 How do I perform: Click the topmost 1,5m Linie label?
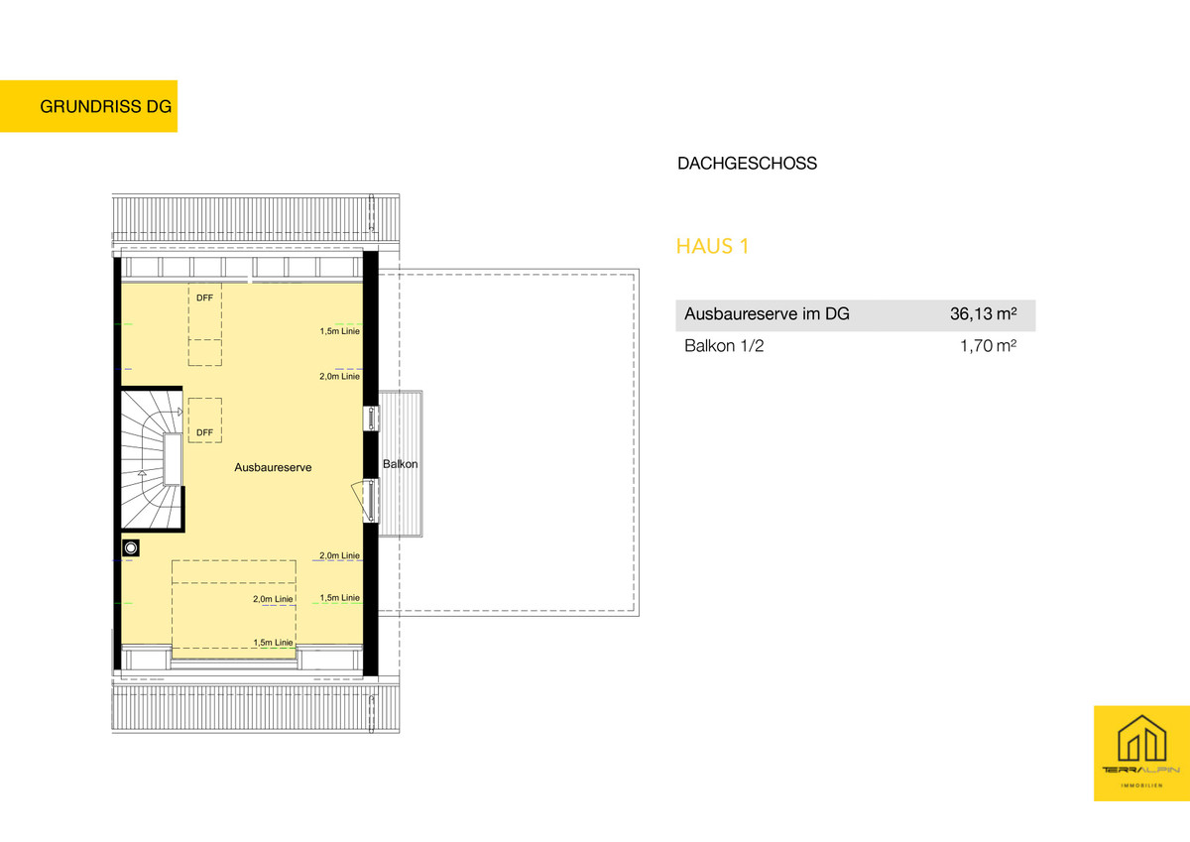(339, 331)
